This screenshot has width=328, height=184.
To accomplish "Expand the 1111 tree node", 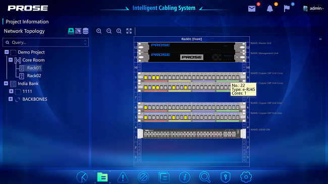I will point(11,91).
